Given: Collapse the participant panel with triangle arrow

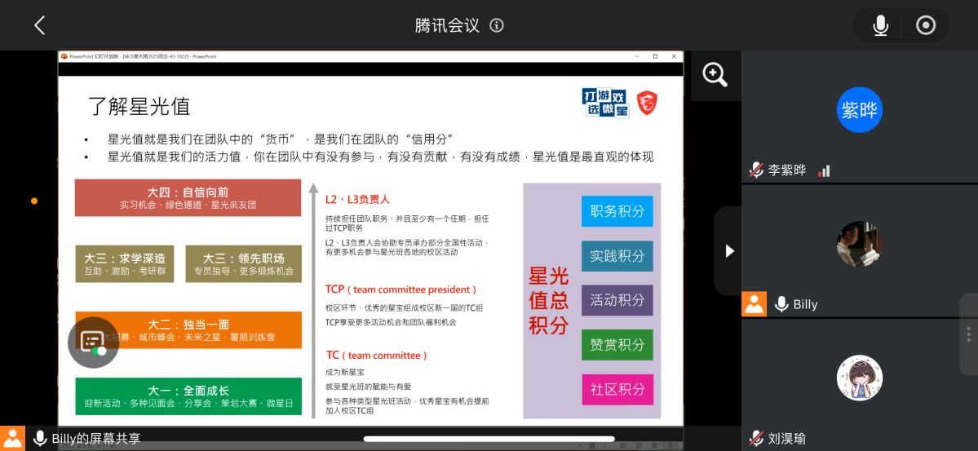Looking at the screenshot, I should [x=730, y=251].
